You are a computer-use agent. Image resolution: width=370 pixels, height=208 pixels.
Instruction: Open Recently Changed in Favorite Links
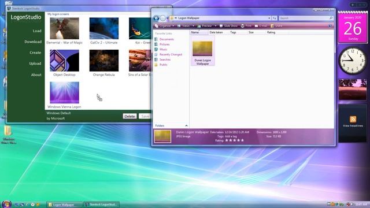pyautogui.click(x=171, y=54)
